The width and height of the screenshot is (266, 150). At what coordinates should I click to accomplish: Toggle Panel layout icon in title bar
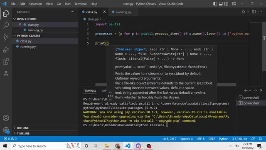[x=221, y=4]
